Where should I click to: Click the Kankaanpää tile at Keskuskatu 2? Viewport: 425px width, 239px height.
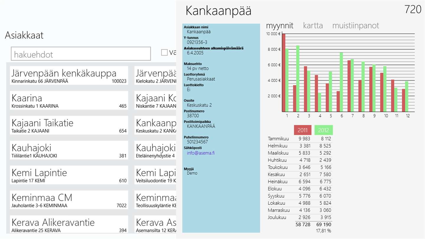tap(156, 125)
